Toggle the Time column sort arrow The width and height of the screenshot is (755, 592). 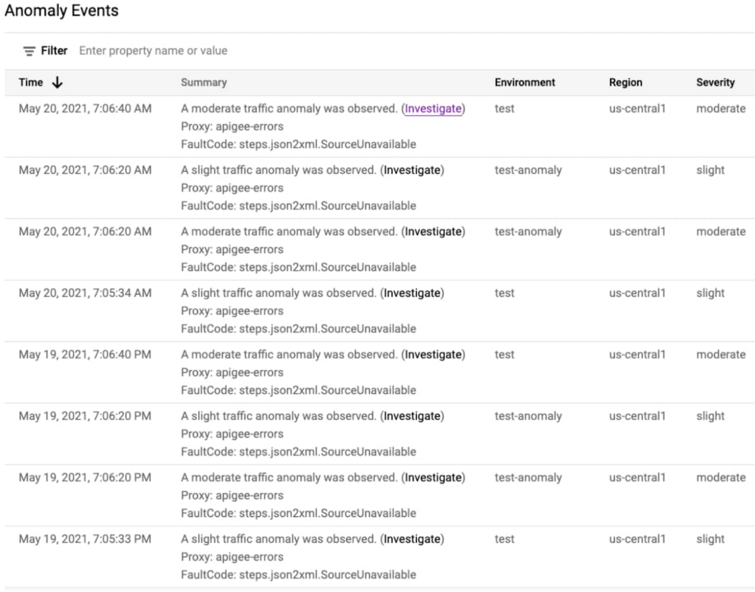pyautogui.click(x=57, y=82)
